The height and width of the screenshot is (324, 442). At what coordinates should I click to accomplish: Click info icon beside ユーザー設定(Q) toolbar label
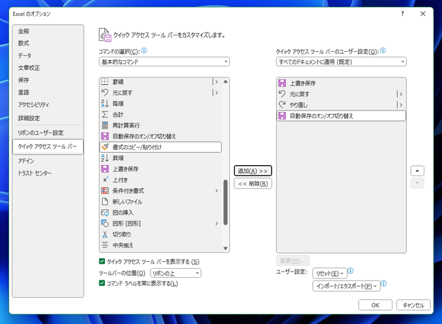click(383, 50)
